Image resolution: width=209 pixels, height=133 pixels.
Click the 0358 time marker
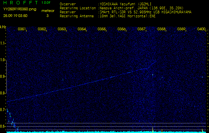pyautogui.click(x=161, y=29)
